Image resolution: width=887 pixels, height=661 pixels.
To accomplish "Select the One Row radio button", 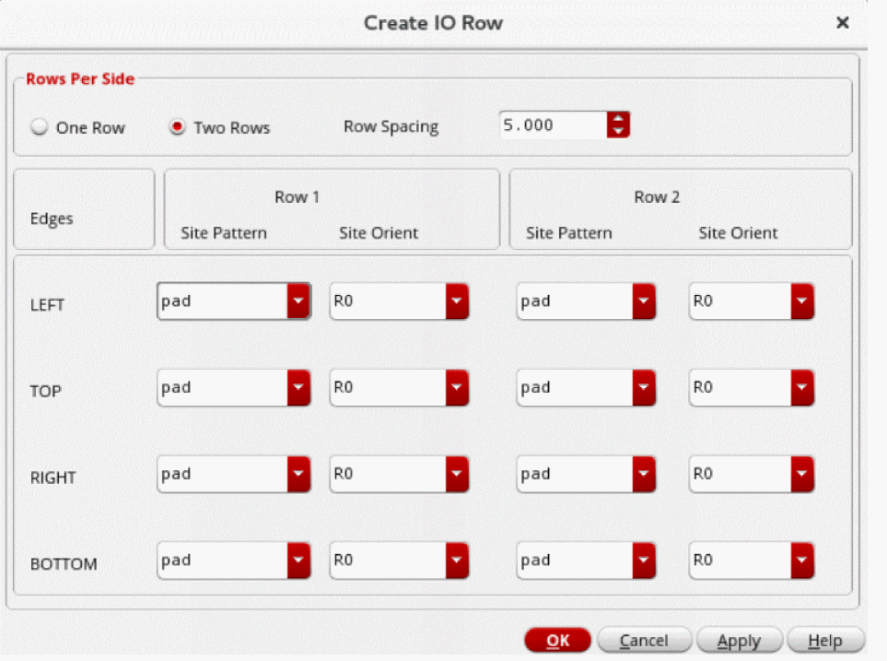I will tap(40, 128).
